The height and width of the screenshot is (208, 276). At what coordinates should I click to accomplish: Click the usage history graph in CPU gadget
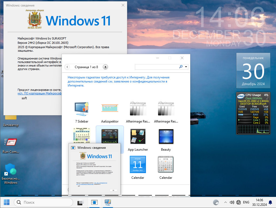[253, 129]
